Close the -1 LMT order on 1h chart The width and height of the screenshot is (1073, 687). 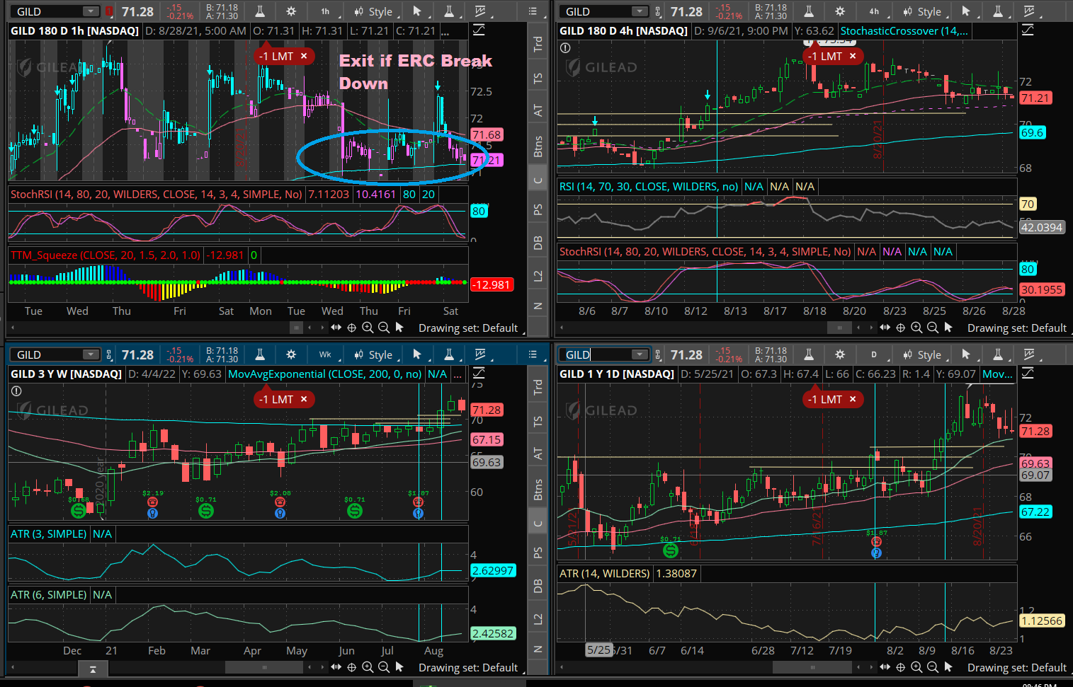304,56
